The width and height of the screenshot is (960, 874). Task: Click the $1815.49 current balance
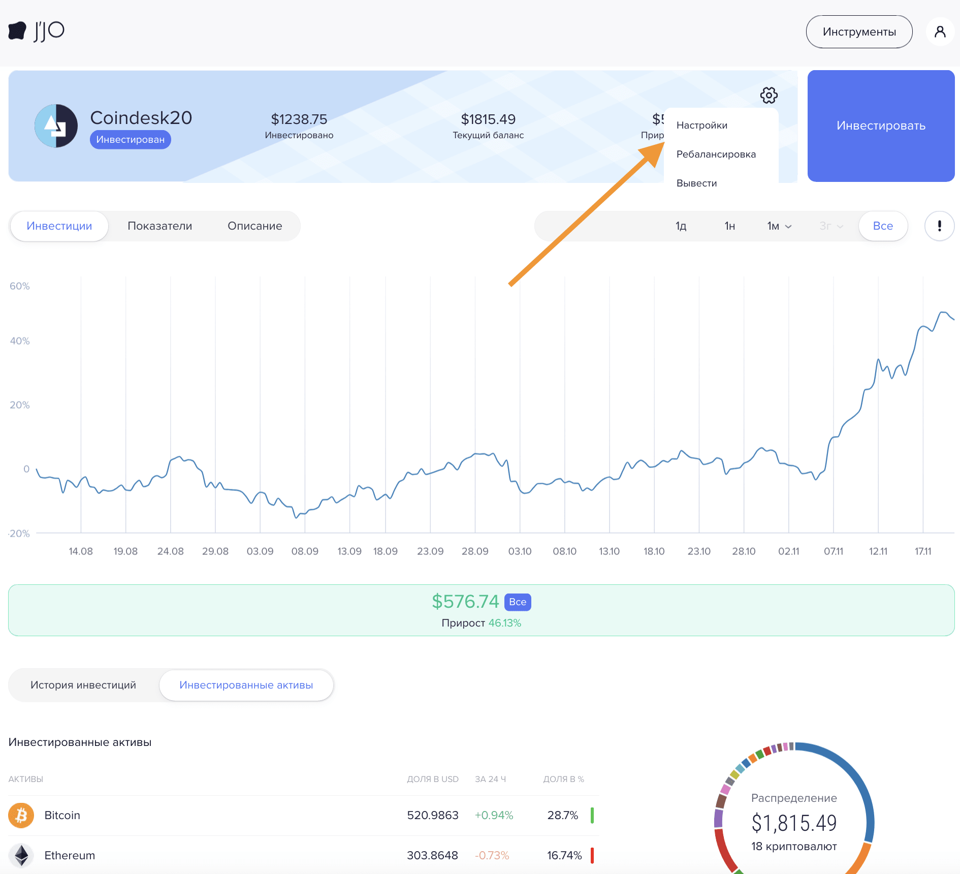point(488,119)
